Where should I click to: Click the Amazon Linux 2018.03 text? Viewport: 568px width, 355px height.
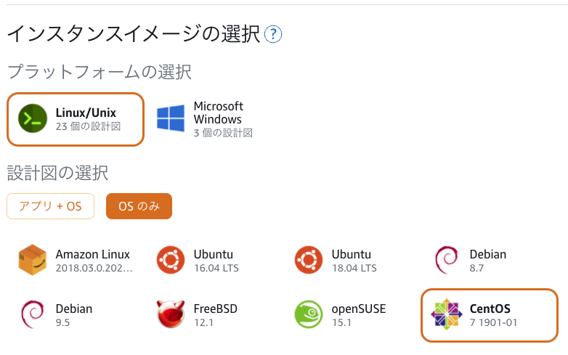pyautogui.click(x=94, y=261)
